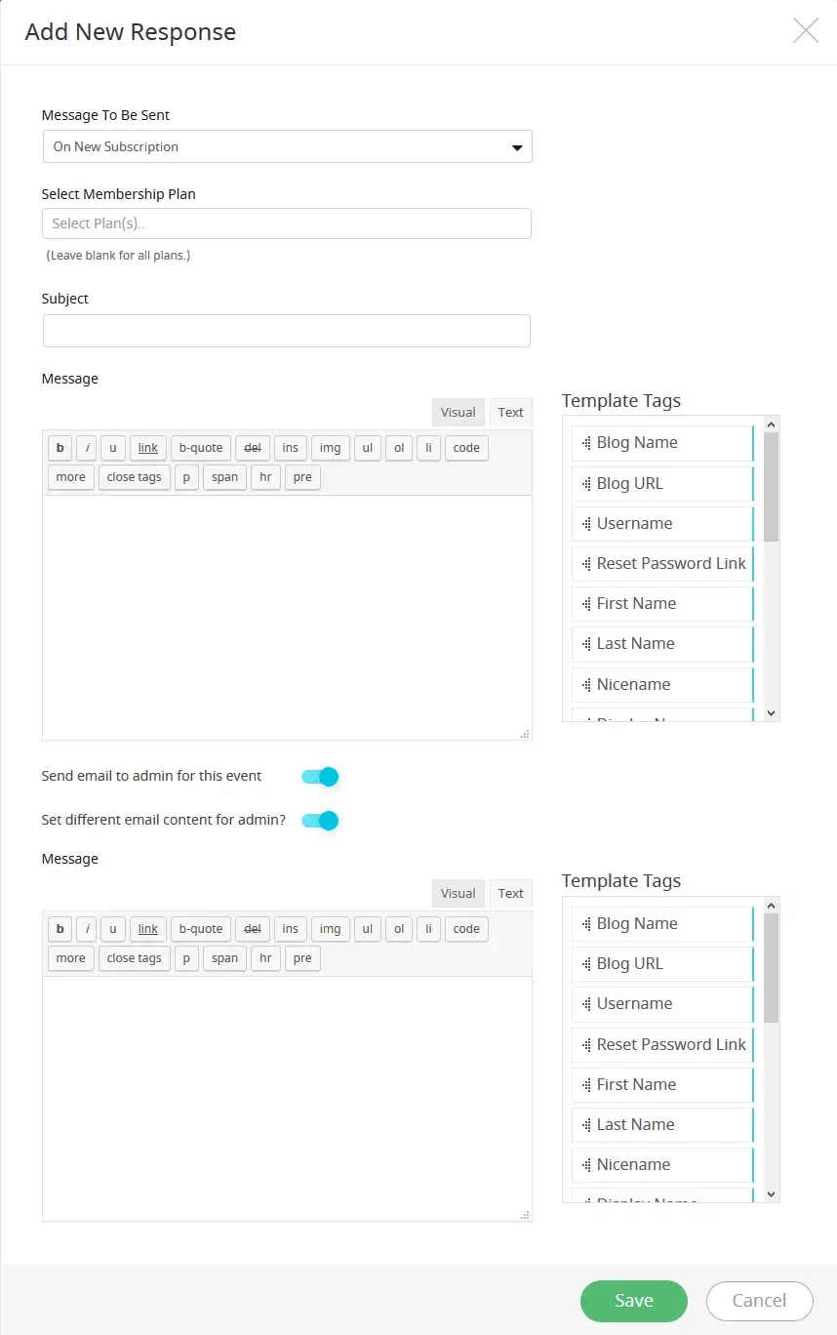Click b-quote in the admin message editor toolbar
Image resolution: width=837 pixels, height=1335 pixels.
(201, 929)
